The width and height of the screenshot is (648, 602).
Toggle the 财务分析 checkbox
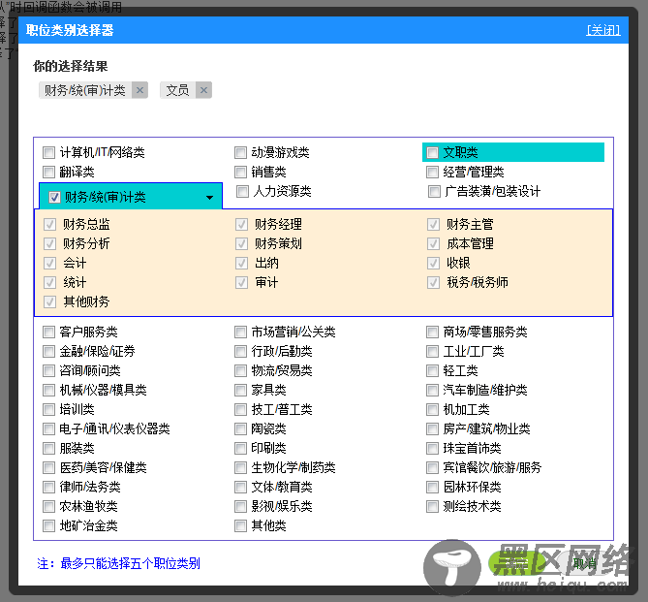(x=50, y=244)
